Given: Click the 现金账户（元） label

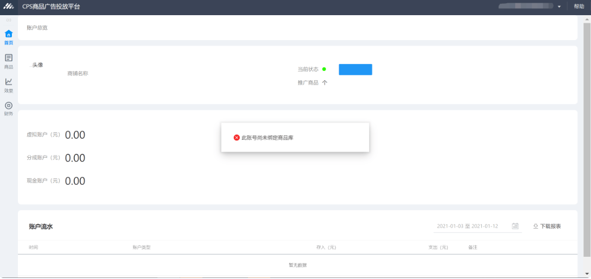Looking at the screenshot, I should (x=43, y=180).
